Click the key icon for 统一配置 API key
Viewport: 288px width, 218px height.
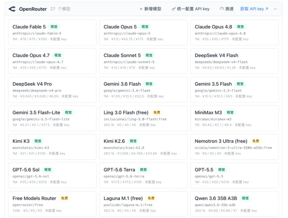(173, 9)
